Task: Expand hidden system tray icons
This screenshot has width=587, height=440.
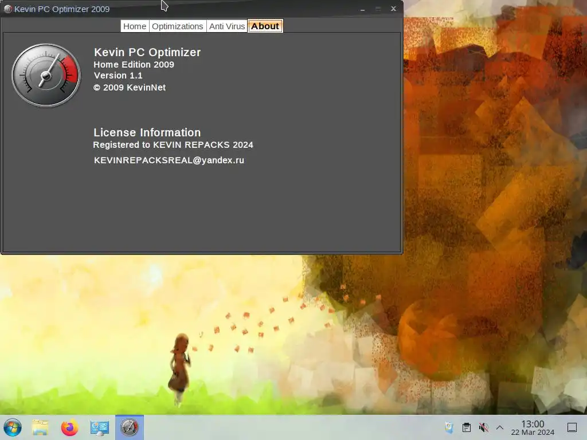Action: point(500,427)
